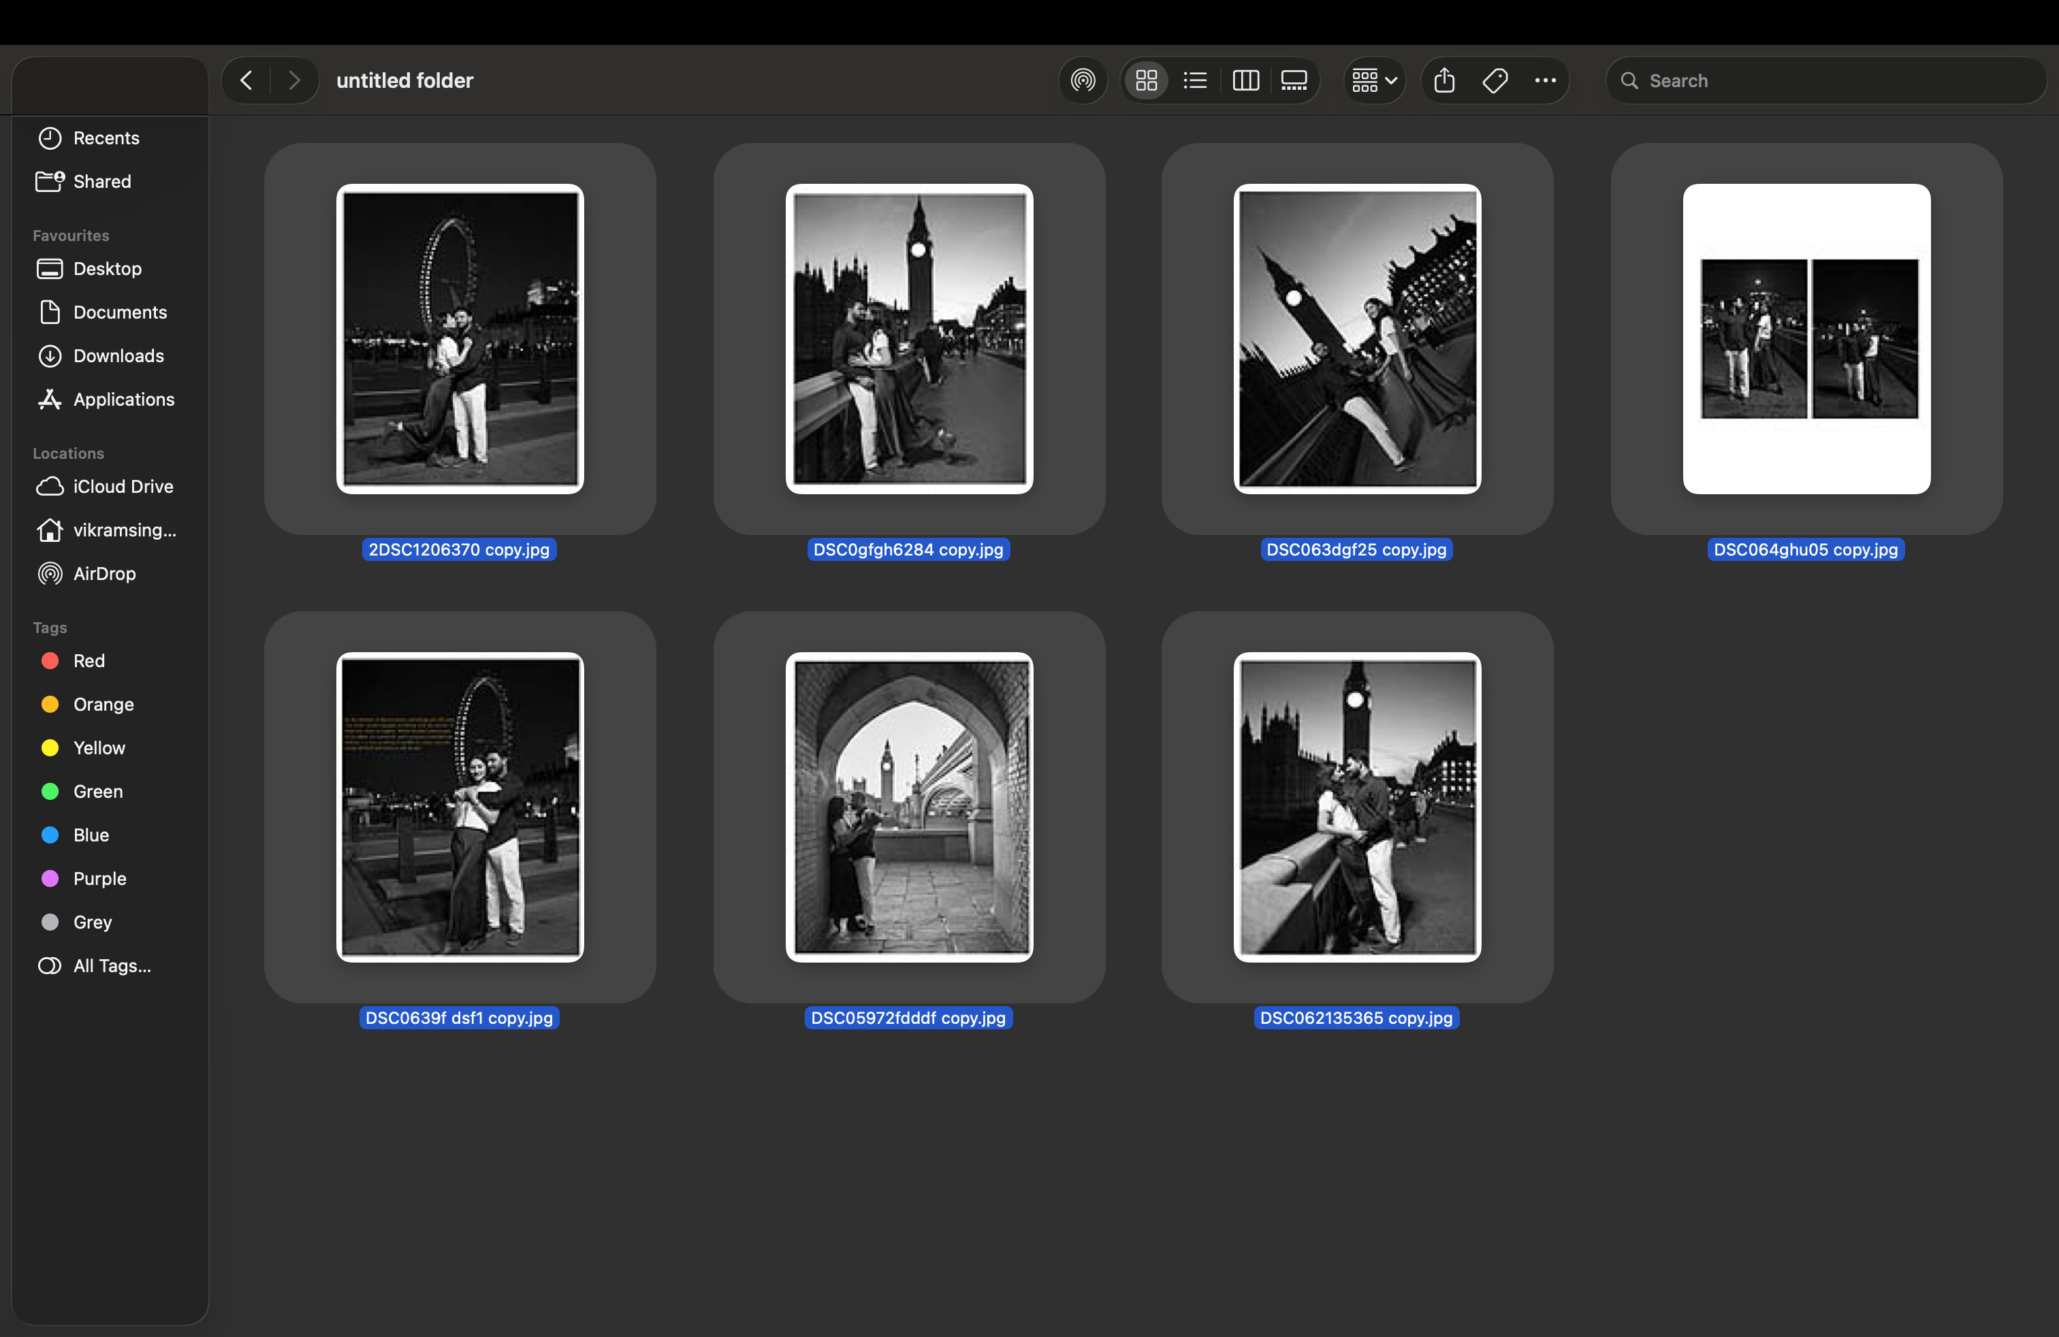The width and height of the screenshot is (2059, 1337).
Task: Click the DSC05972fdddf copy.jpg filename label
Action: pos(908,1018)
